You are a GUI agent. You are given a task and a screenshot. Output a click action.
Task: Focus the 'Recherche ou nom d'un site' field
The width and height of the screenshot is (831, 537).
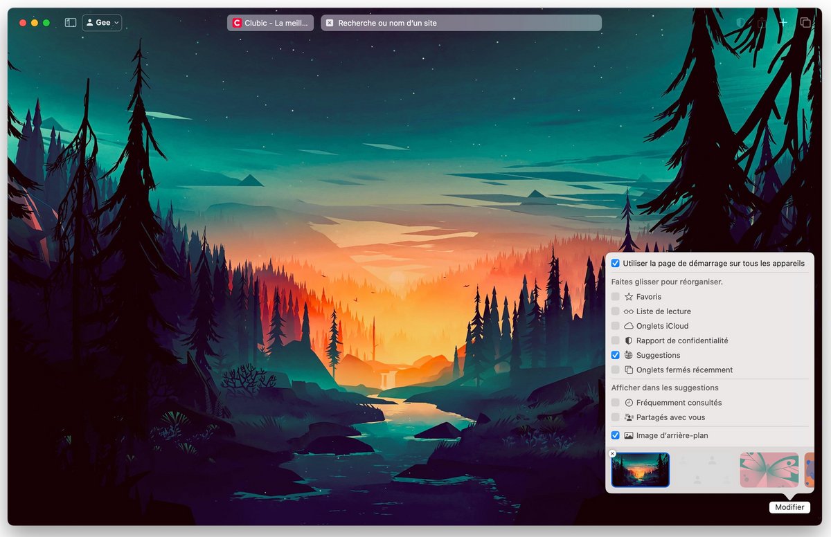[461, 23]
